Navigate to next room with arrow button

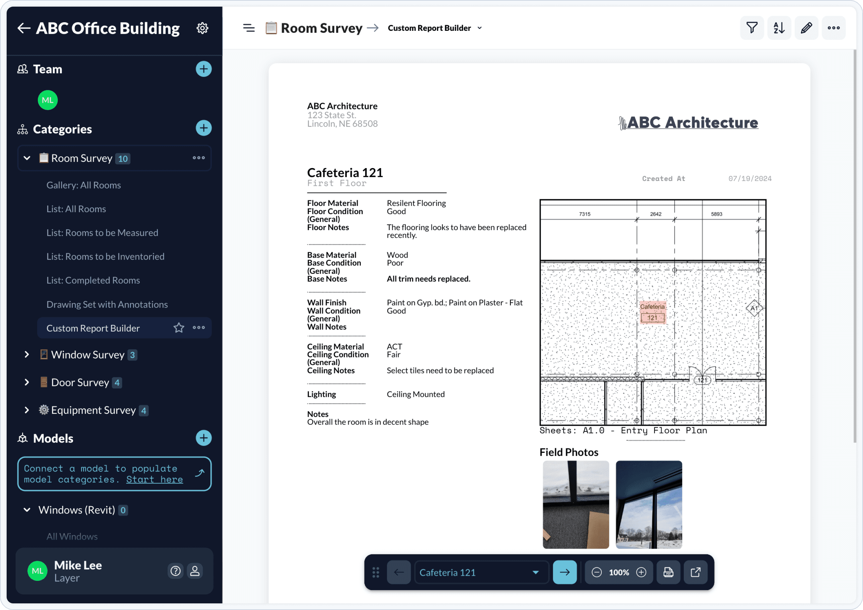click(x=564, y=572)
